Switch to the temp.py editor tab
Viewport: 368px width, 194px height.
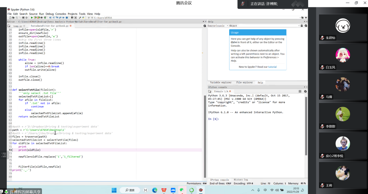coord(17,26)
